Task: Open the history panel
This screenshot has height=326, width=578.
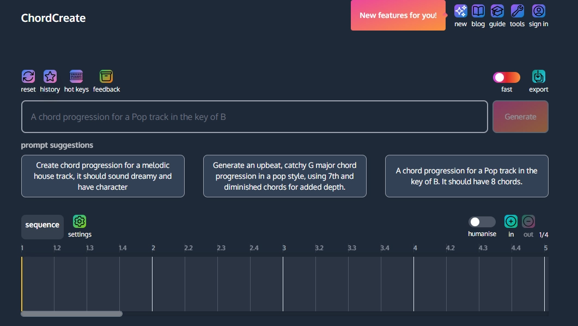Action: point(50,77)
